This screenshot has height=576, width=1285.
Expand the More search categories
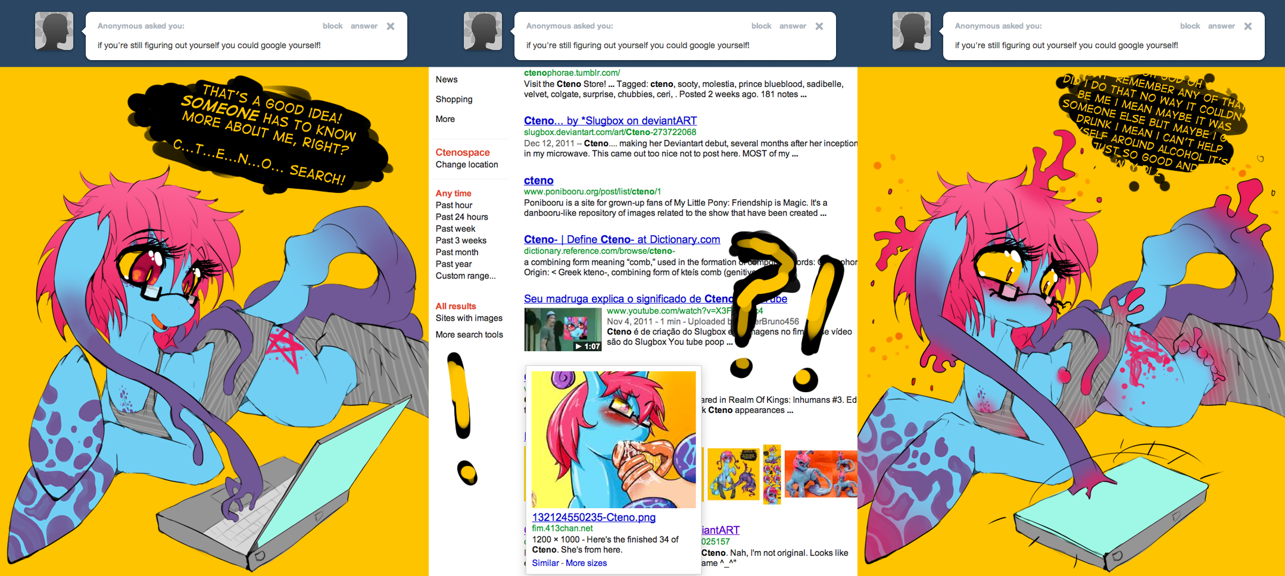445,119
